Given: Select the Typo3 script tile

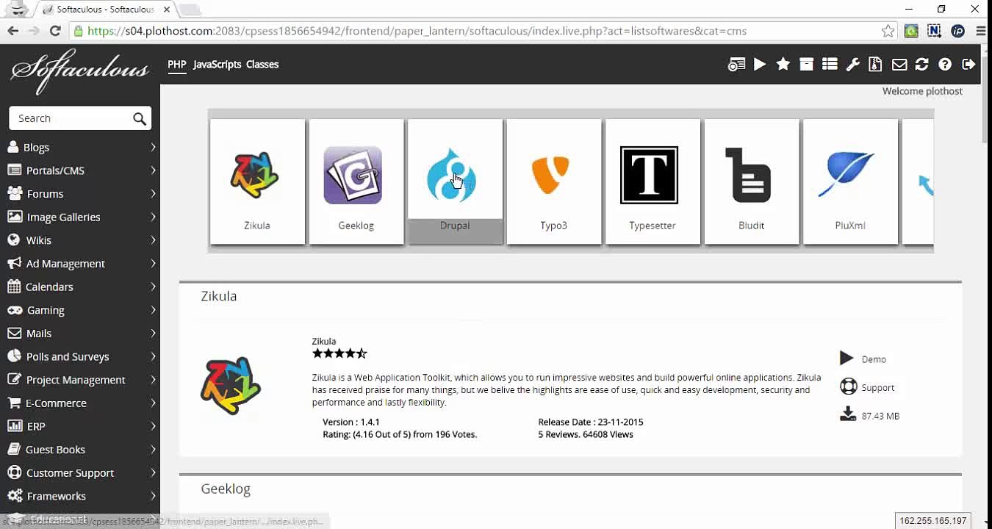Looking at the screenshot, I should (554, 181).
